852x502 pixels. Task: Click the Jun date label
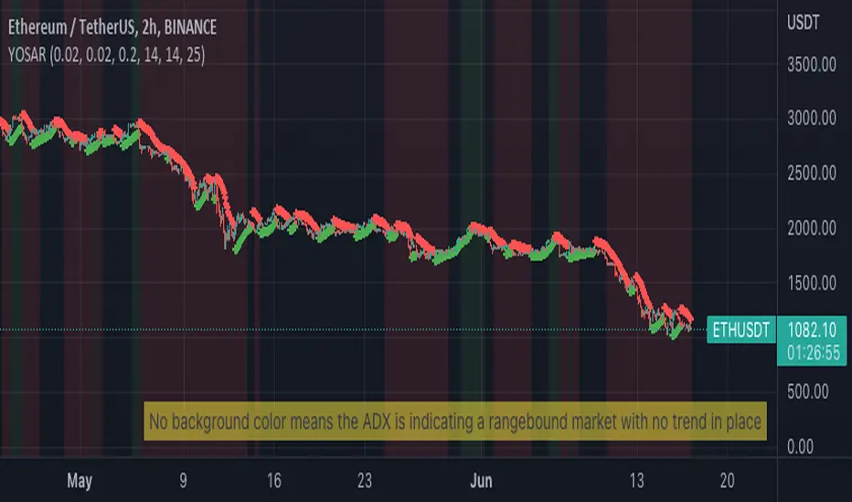point(481,481)
